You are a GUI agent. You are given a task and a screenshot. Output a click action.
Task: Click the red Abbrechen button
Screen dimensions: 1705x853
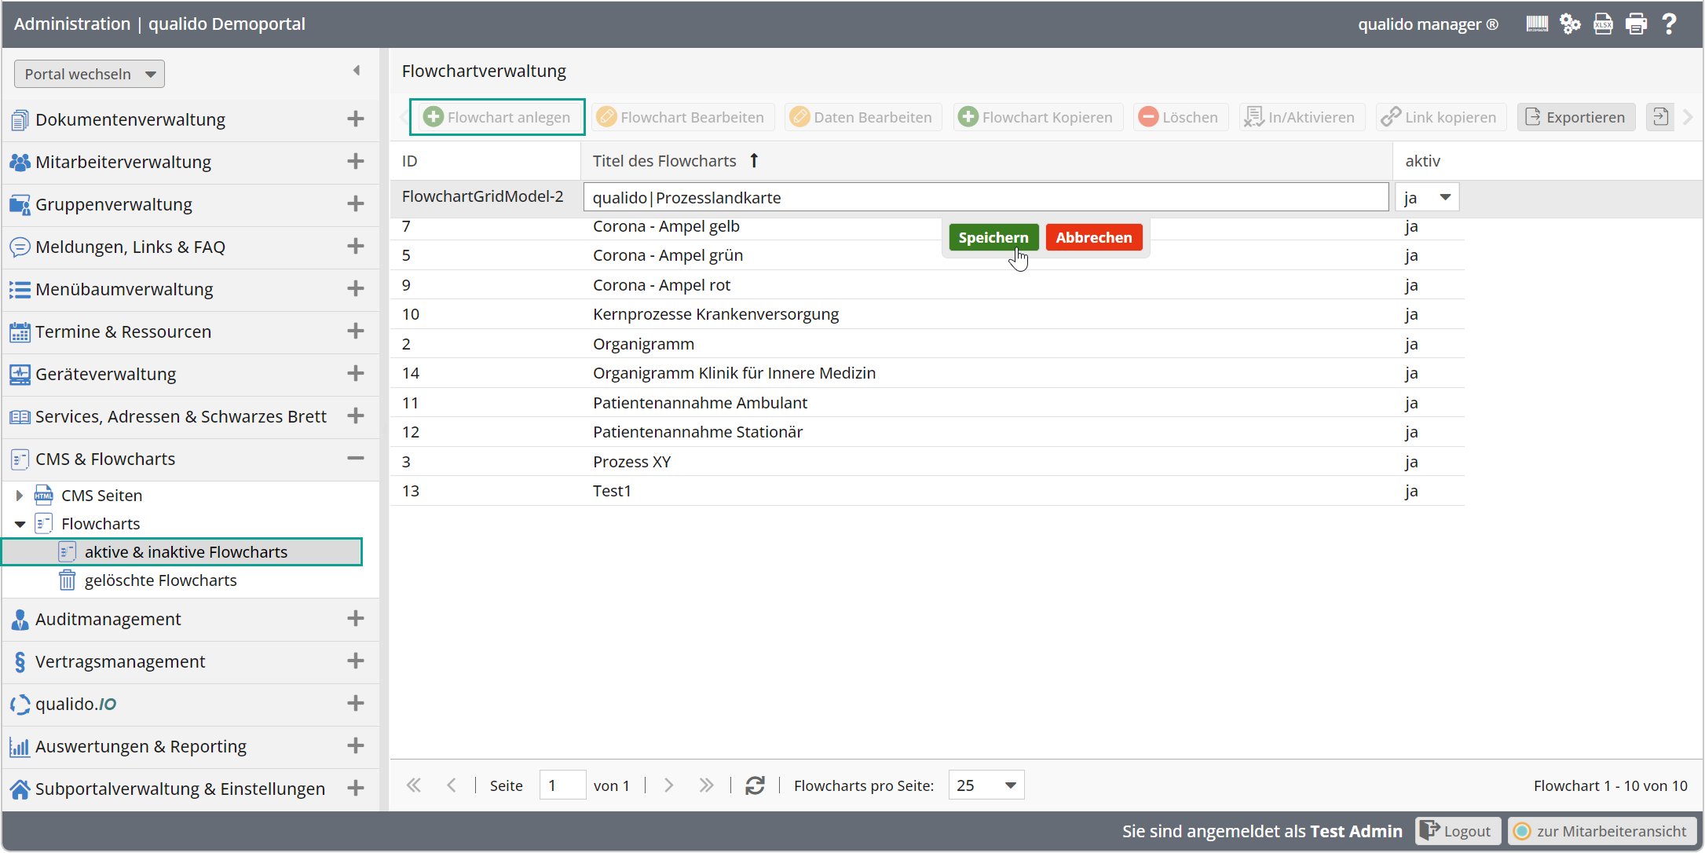click(1093, 237)
